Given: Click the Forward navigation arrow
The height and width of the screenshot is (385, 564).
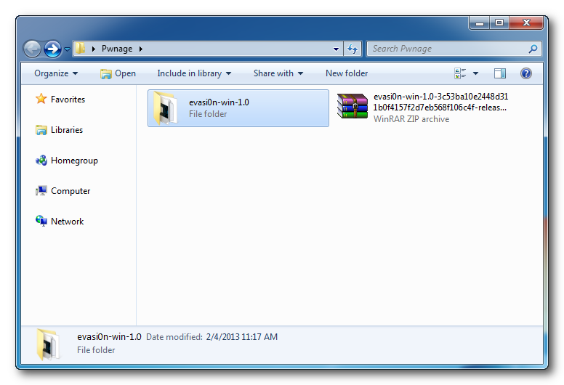Looking at the screenshot, I should coord(52,49).
